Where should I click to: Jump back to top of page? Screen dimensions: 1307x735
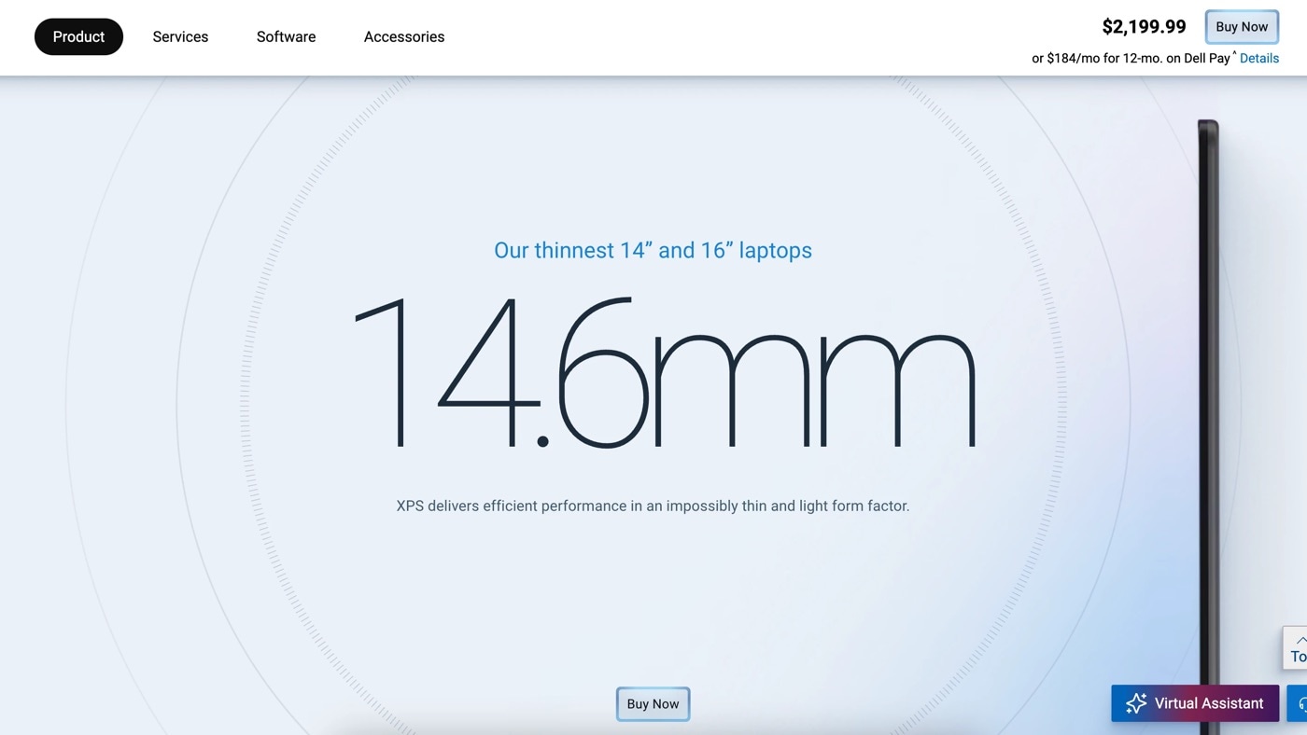pyautogui.click(x=1296, y=647)
